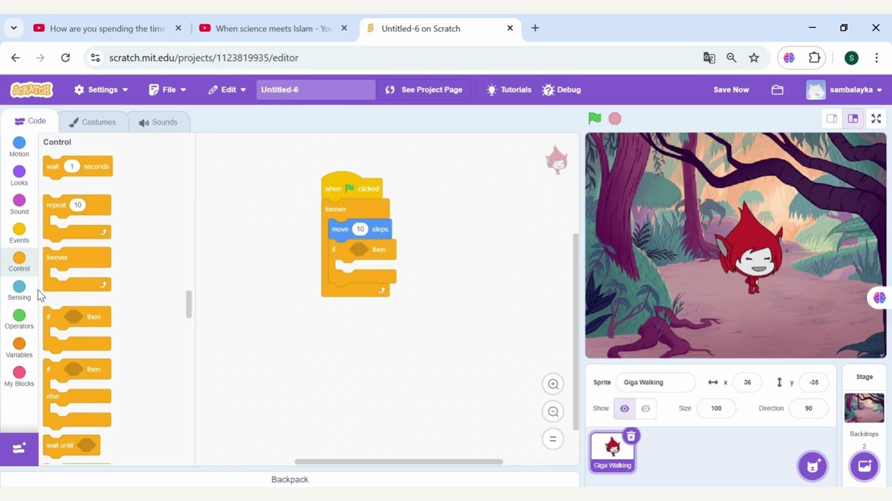The image size is (892, 501).
Task: Open the Edit dropdown menu
Action: pyautogui.click(x=227, y=90)
